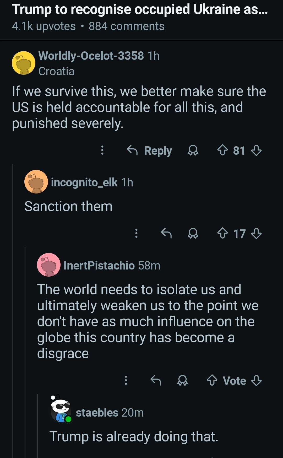Open the post title 'Trump to recognise occupied Ukraine'
283x458 pixels.
tap(140, 9)
